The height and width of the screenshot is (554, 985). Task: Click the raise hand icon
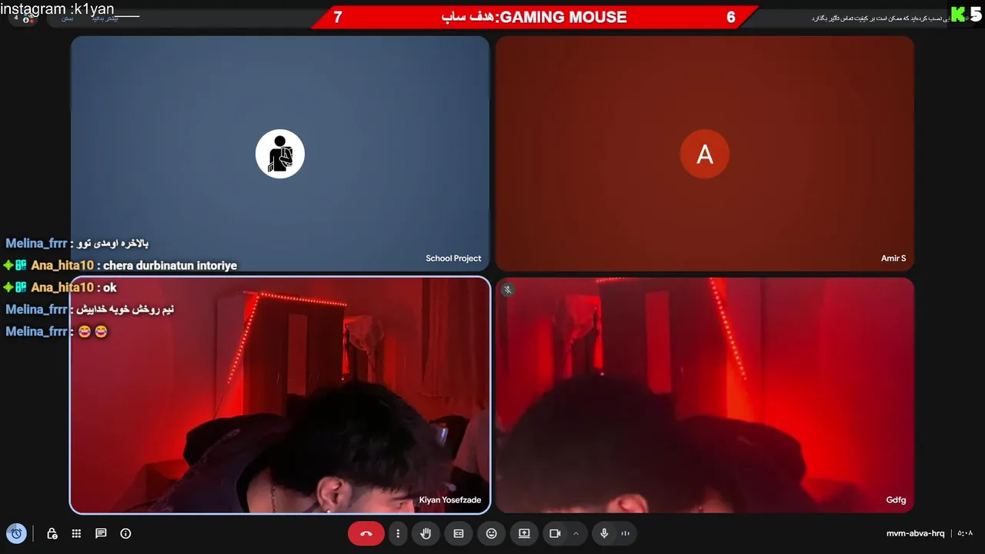coord(426,533)
